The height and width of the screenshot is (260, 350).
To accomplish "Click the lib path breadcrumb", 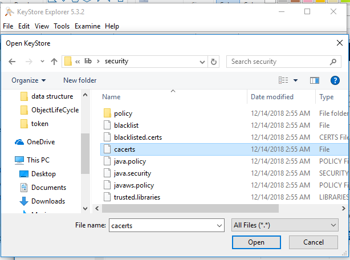I will tap(88, 61).
